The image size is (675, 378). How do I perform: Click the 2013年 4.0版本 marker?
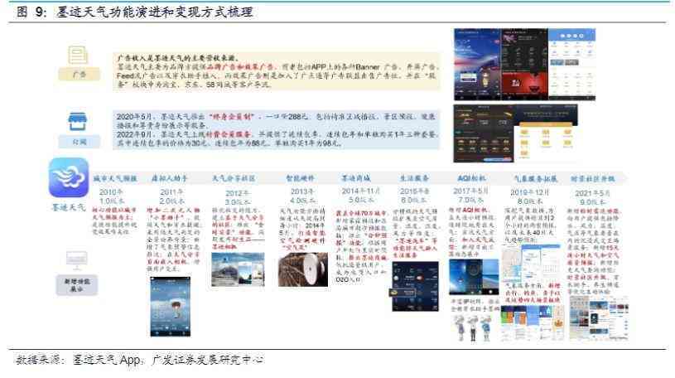click(302, 196)
